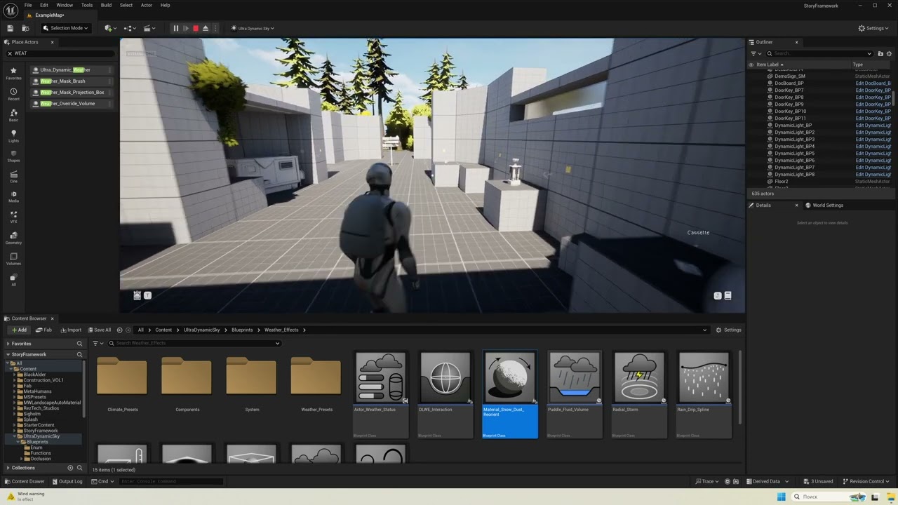Open Content Browser filter dropdown
Screen dimensions: 898x505
(x=98, y=343)
